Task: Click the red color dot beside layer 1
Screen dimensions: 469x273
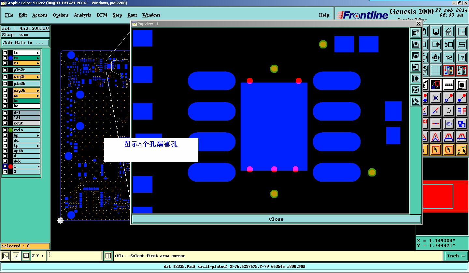Action: tap(10, 166)
